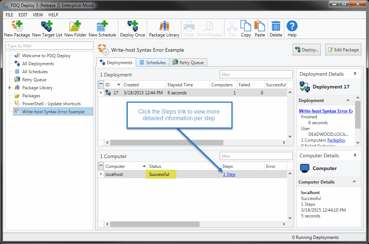Select the Packages folder in the tree
Viewport: 369px width, 244px height.
tap(31, 95)
